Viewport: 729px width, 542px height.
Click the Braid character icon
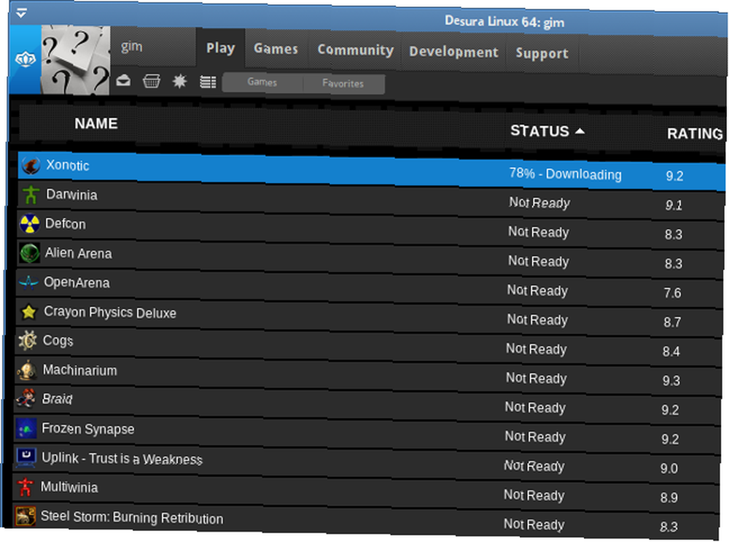click(26, 399)
